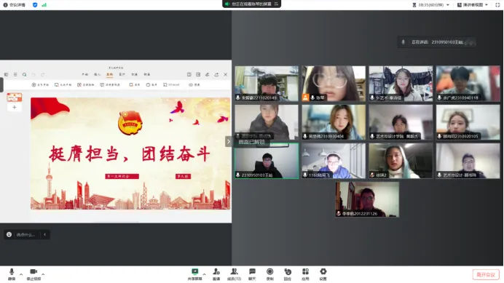
Task: Open the members (13) list
Action: pyautogui.click(x=234, y=274)
